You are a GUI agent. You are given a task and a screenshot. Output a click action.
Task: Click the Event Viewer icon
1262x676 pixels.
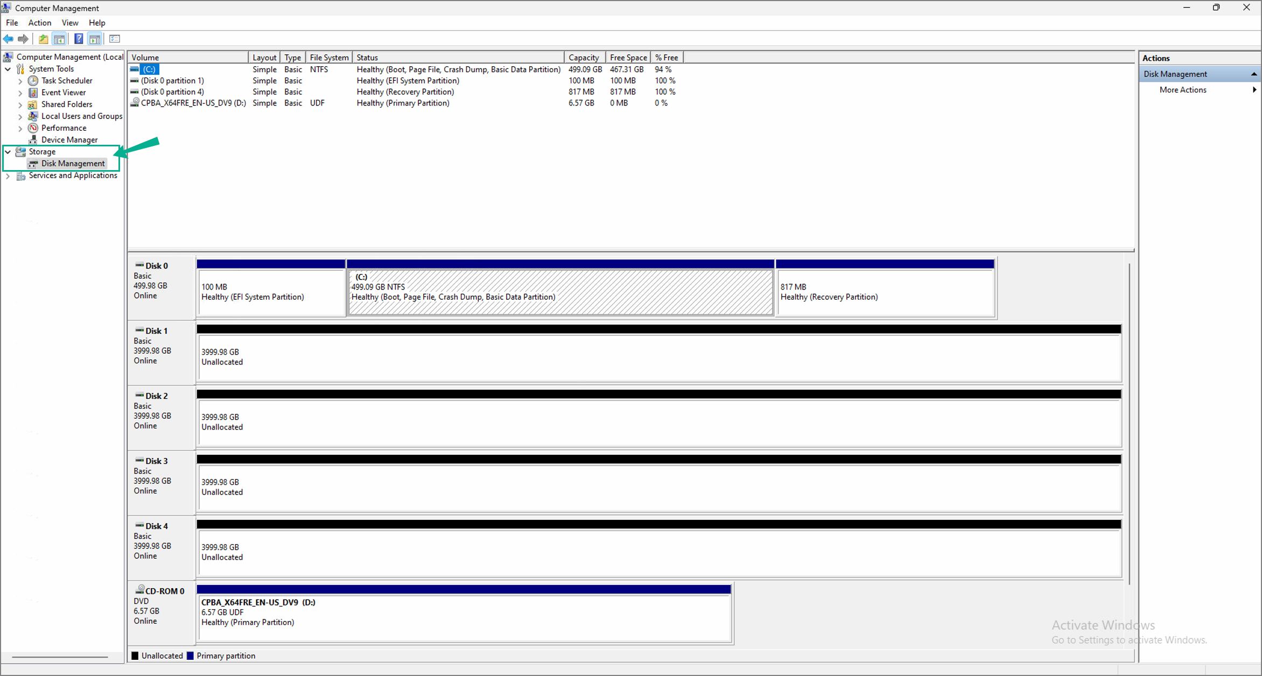(x=33, y=93)
